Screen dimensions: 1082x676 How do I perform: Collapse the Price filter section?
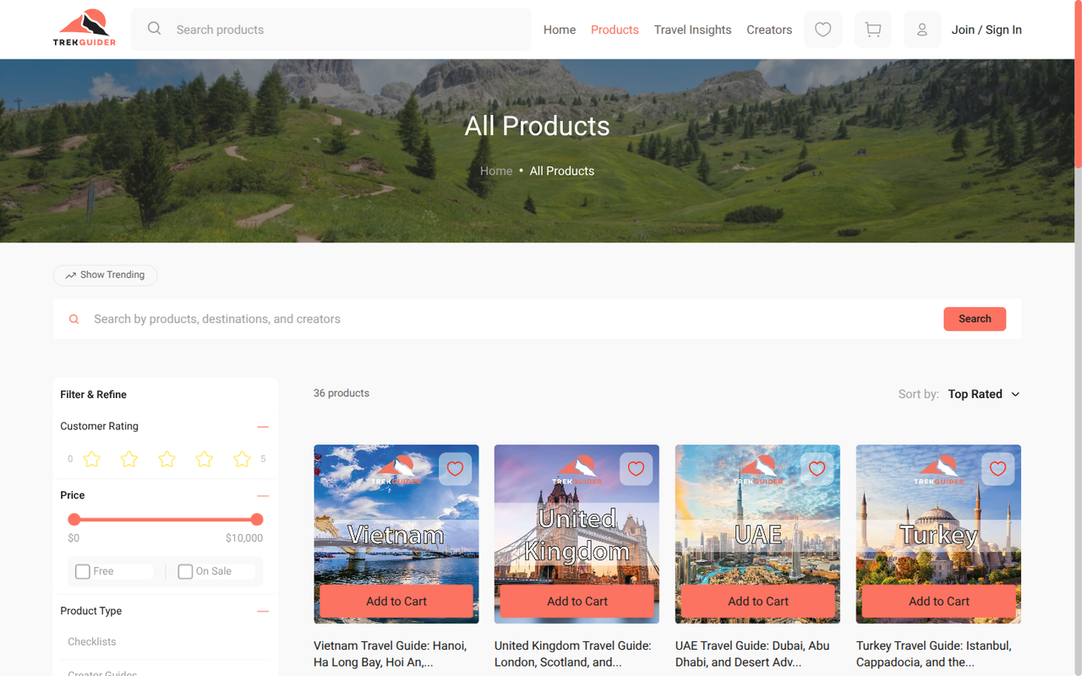click(263, 496)
